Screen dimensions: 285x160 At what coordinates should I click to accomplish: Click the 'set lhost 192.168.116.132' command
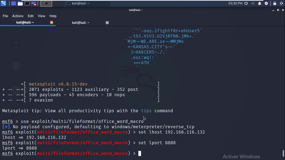tap(172, 132)
